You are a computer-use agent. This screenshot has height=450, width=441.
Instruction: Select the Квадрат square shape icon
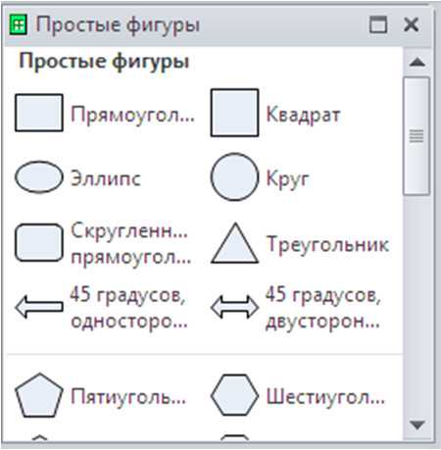coord(234,113)
